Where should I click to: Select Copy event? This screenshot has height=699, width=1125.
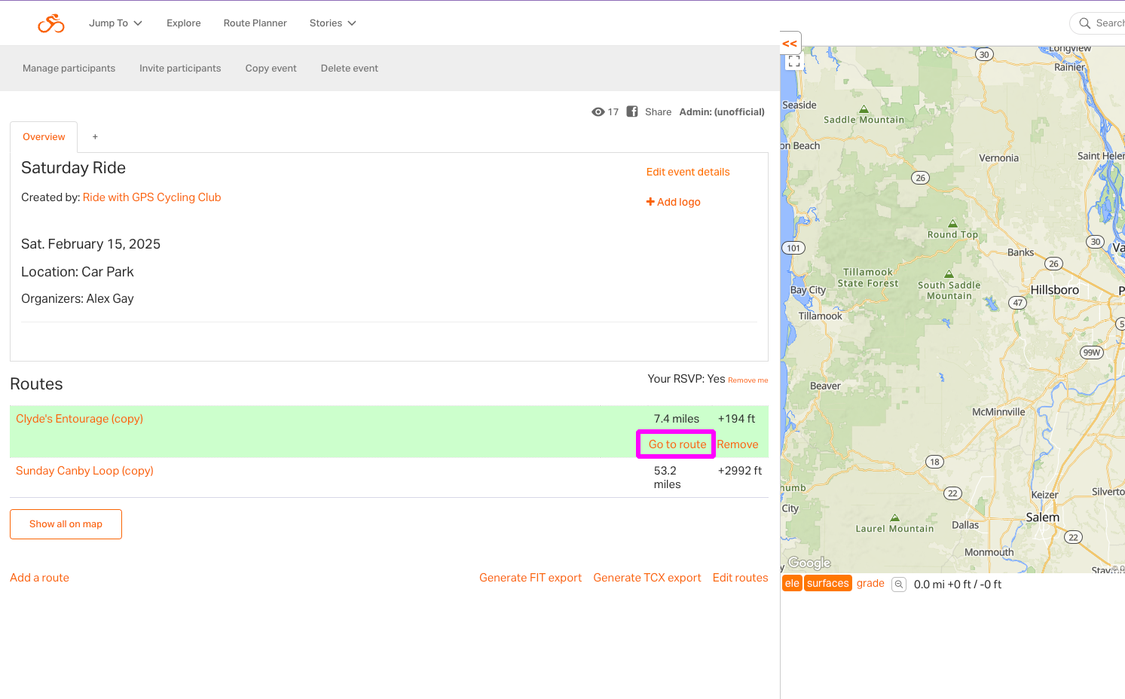click(271, 69)
